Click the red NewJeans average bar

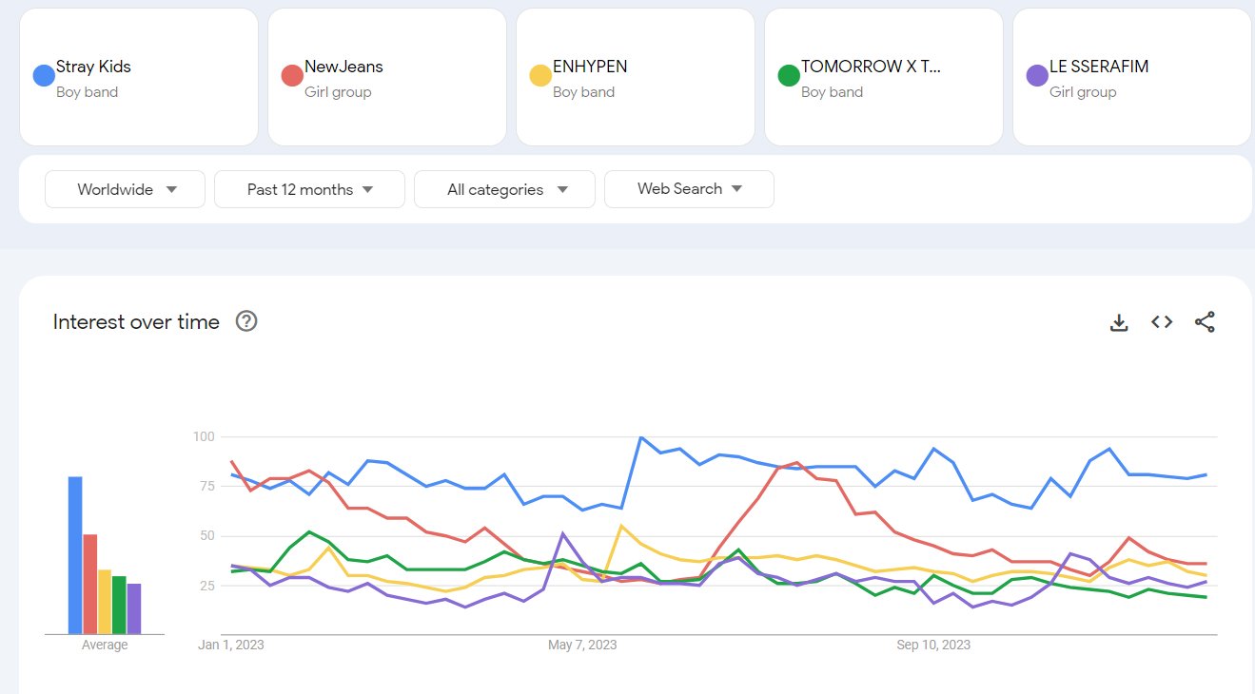click(90, 584)
